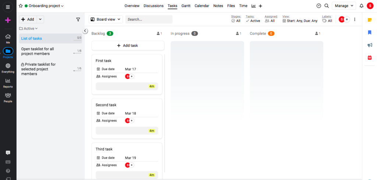Open the Reports chart section
The image size is (377, 180).
point(8,83)
